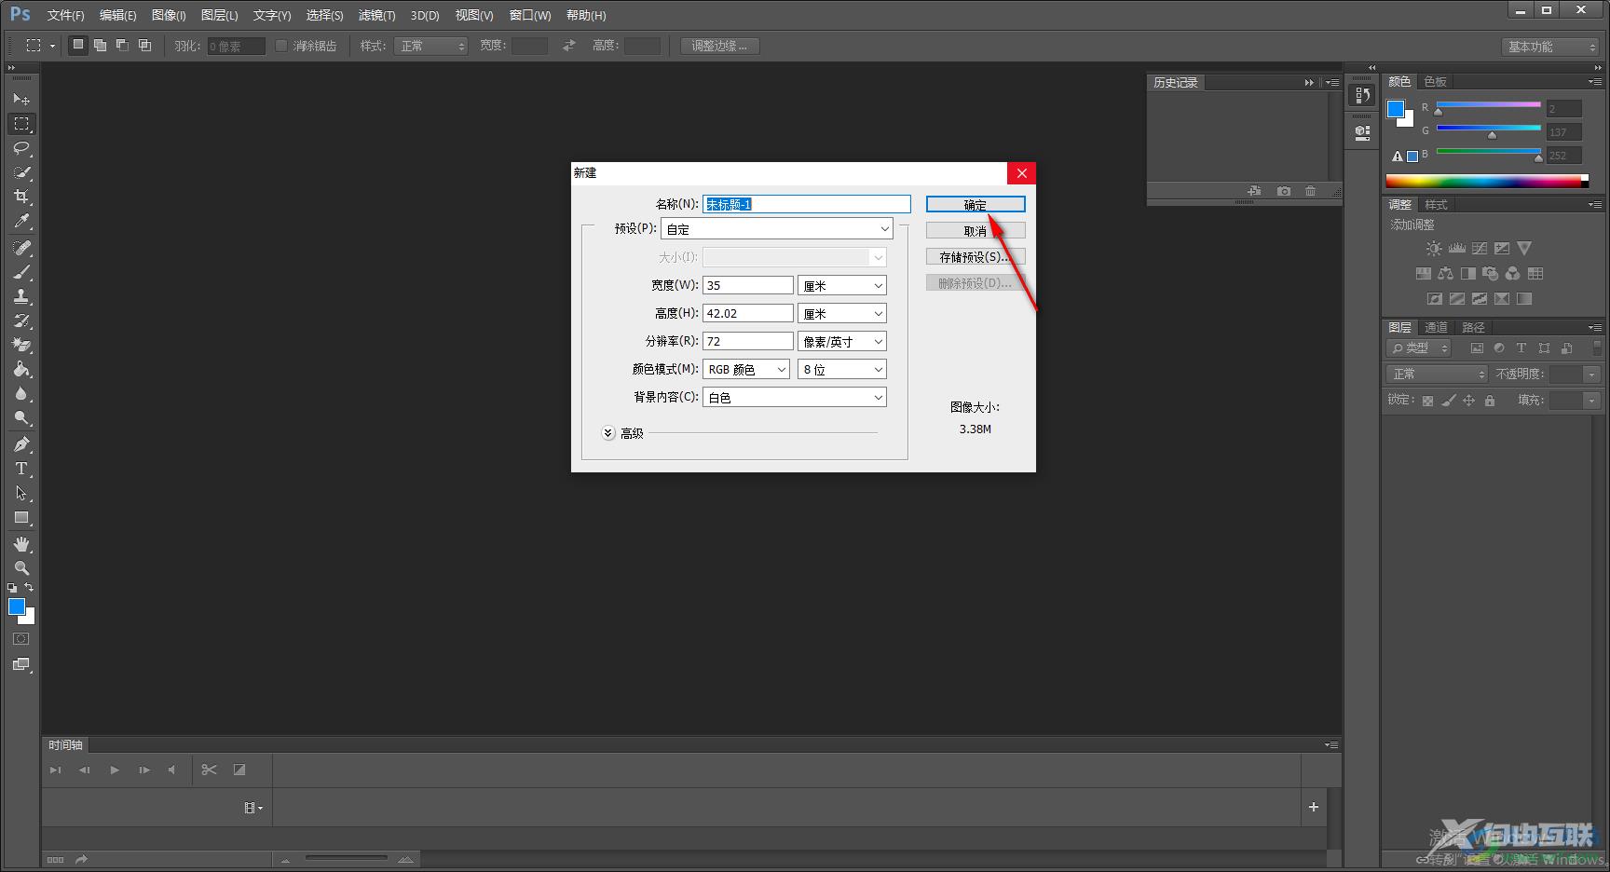Open bit depth dropdown 8 位
The width and height of the screenshot is (1610, 872).
pos(842,370)
